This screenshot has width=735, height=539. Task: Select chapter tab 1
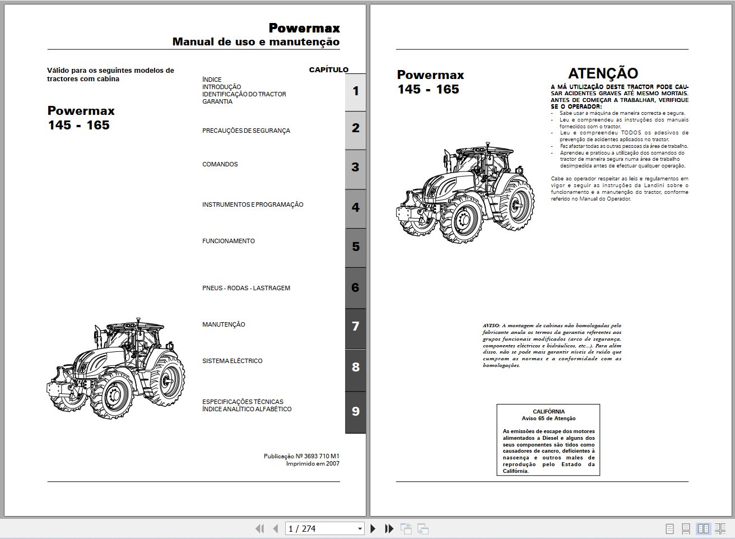click(355, 92)
